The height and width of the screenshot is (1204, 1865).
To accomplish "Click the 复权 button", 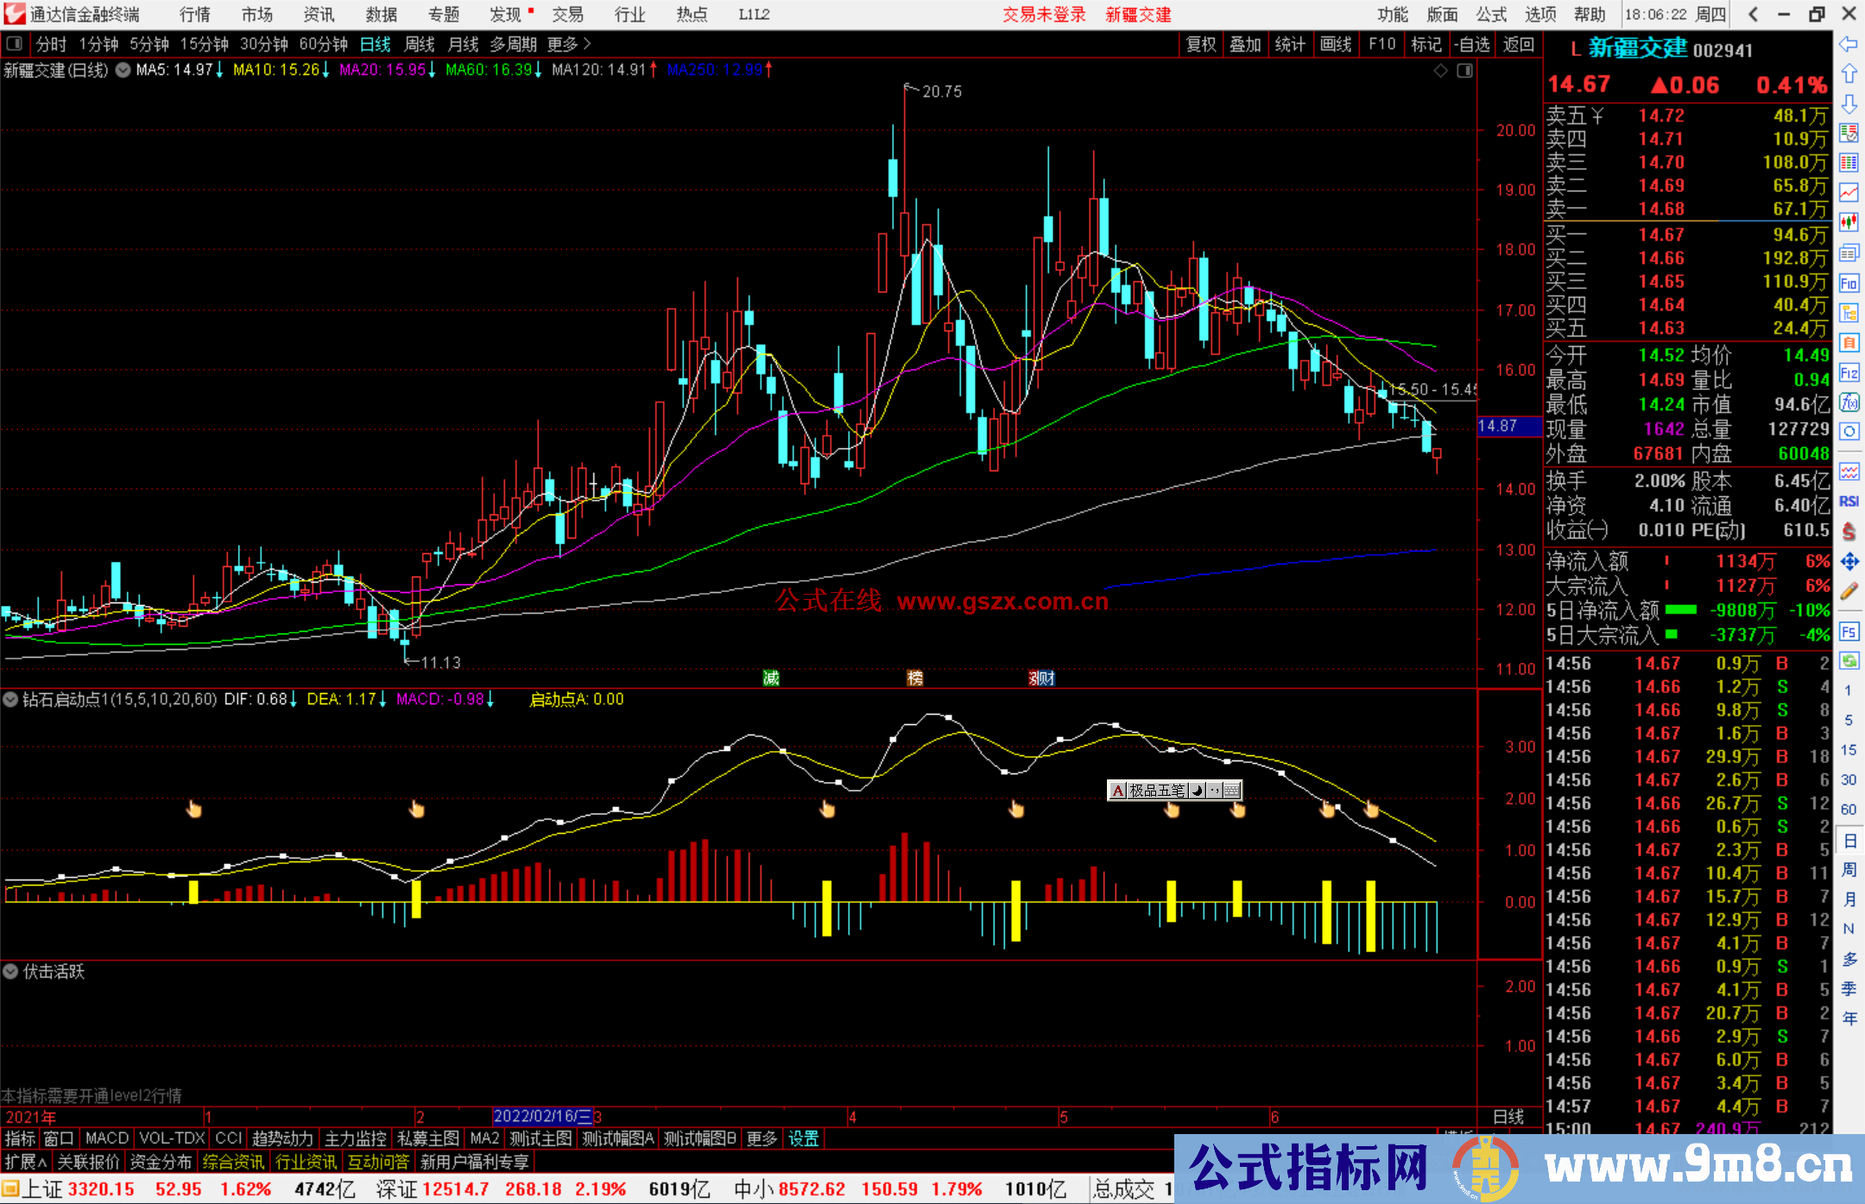I will [x=1201, y=44].
